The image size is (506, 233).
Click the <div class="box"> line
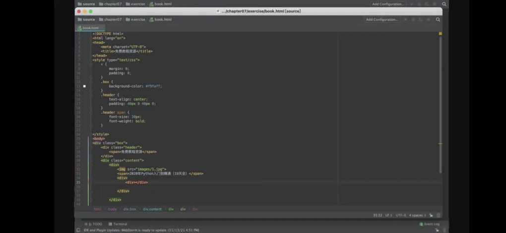[x=110, y=143]
